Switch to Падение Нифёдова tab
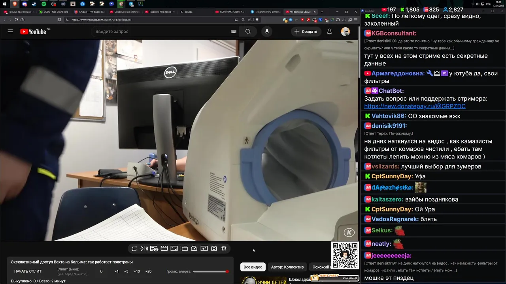Viewport: 506px width, 284px height. tap(160, 12)
